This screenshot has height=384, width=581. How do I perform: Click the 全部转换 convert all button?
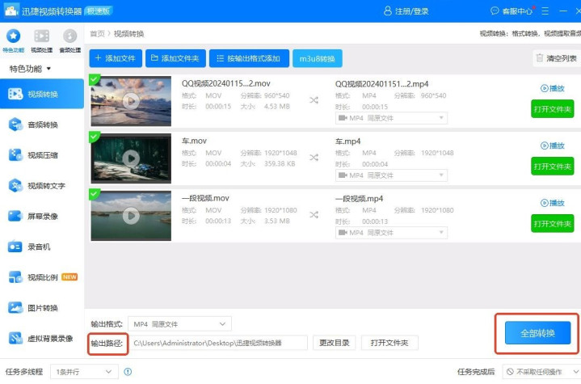pyautogui.click(x=537, y=333)
